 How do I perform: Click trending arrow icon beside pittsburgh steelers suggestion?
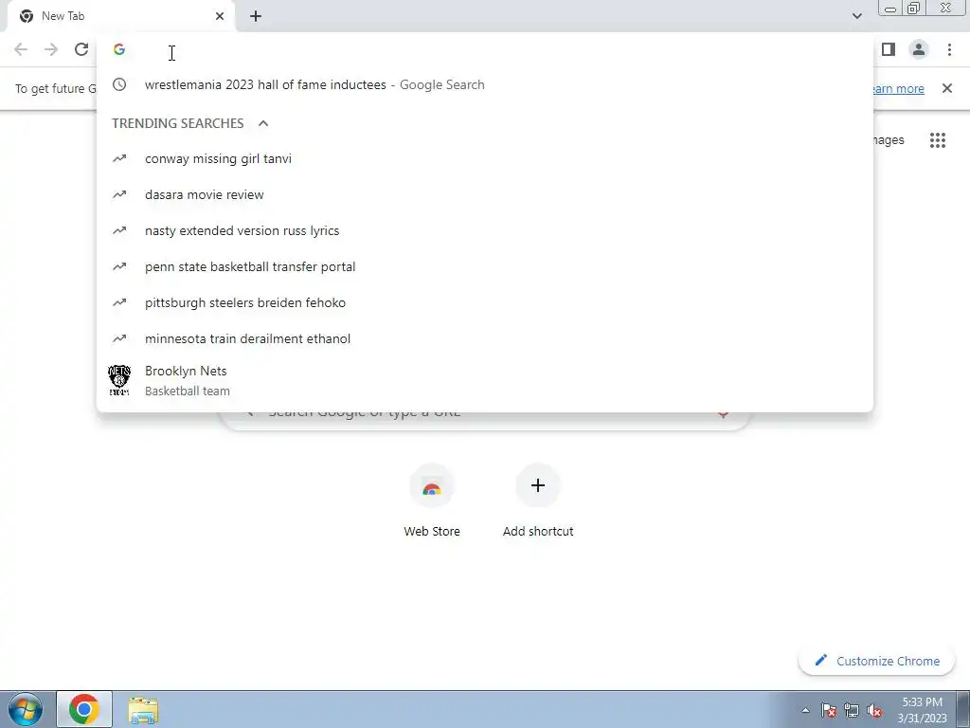119,302
